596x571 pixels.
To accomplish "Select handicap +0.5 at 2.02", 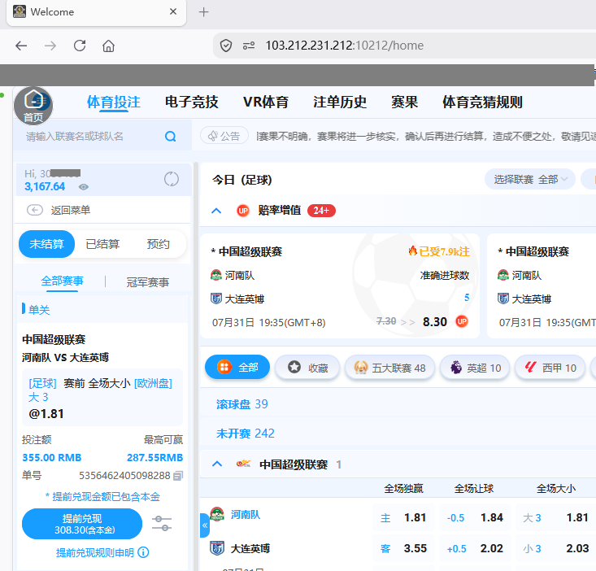I will [475, 548].
